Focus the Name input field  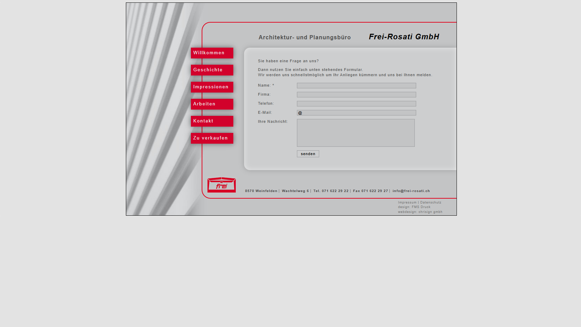(x=356, y=86)
